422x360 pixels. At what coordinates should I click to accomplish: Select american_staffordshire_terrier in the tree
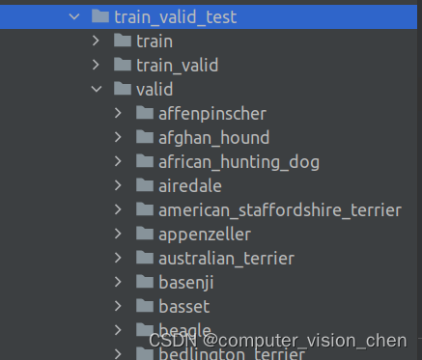click(280, 210)
